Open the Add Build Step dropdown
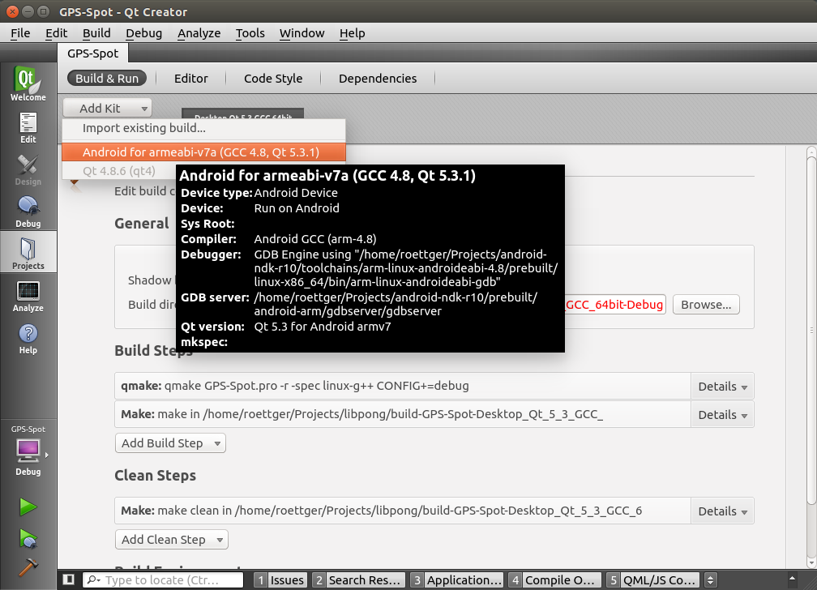The height and width of the screenshot is (590, 817). point(170,443)
